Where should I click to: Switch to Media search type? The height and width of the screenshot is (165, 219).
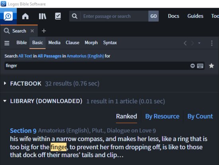click(54, 43)
